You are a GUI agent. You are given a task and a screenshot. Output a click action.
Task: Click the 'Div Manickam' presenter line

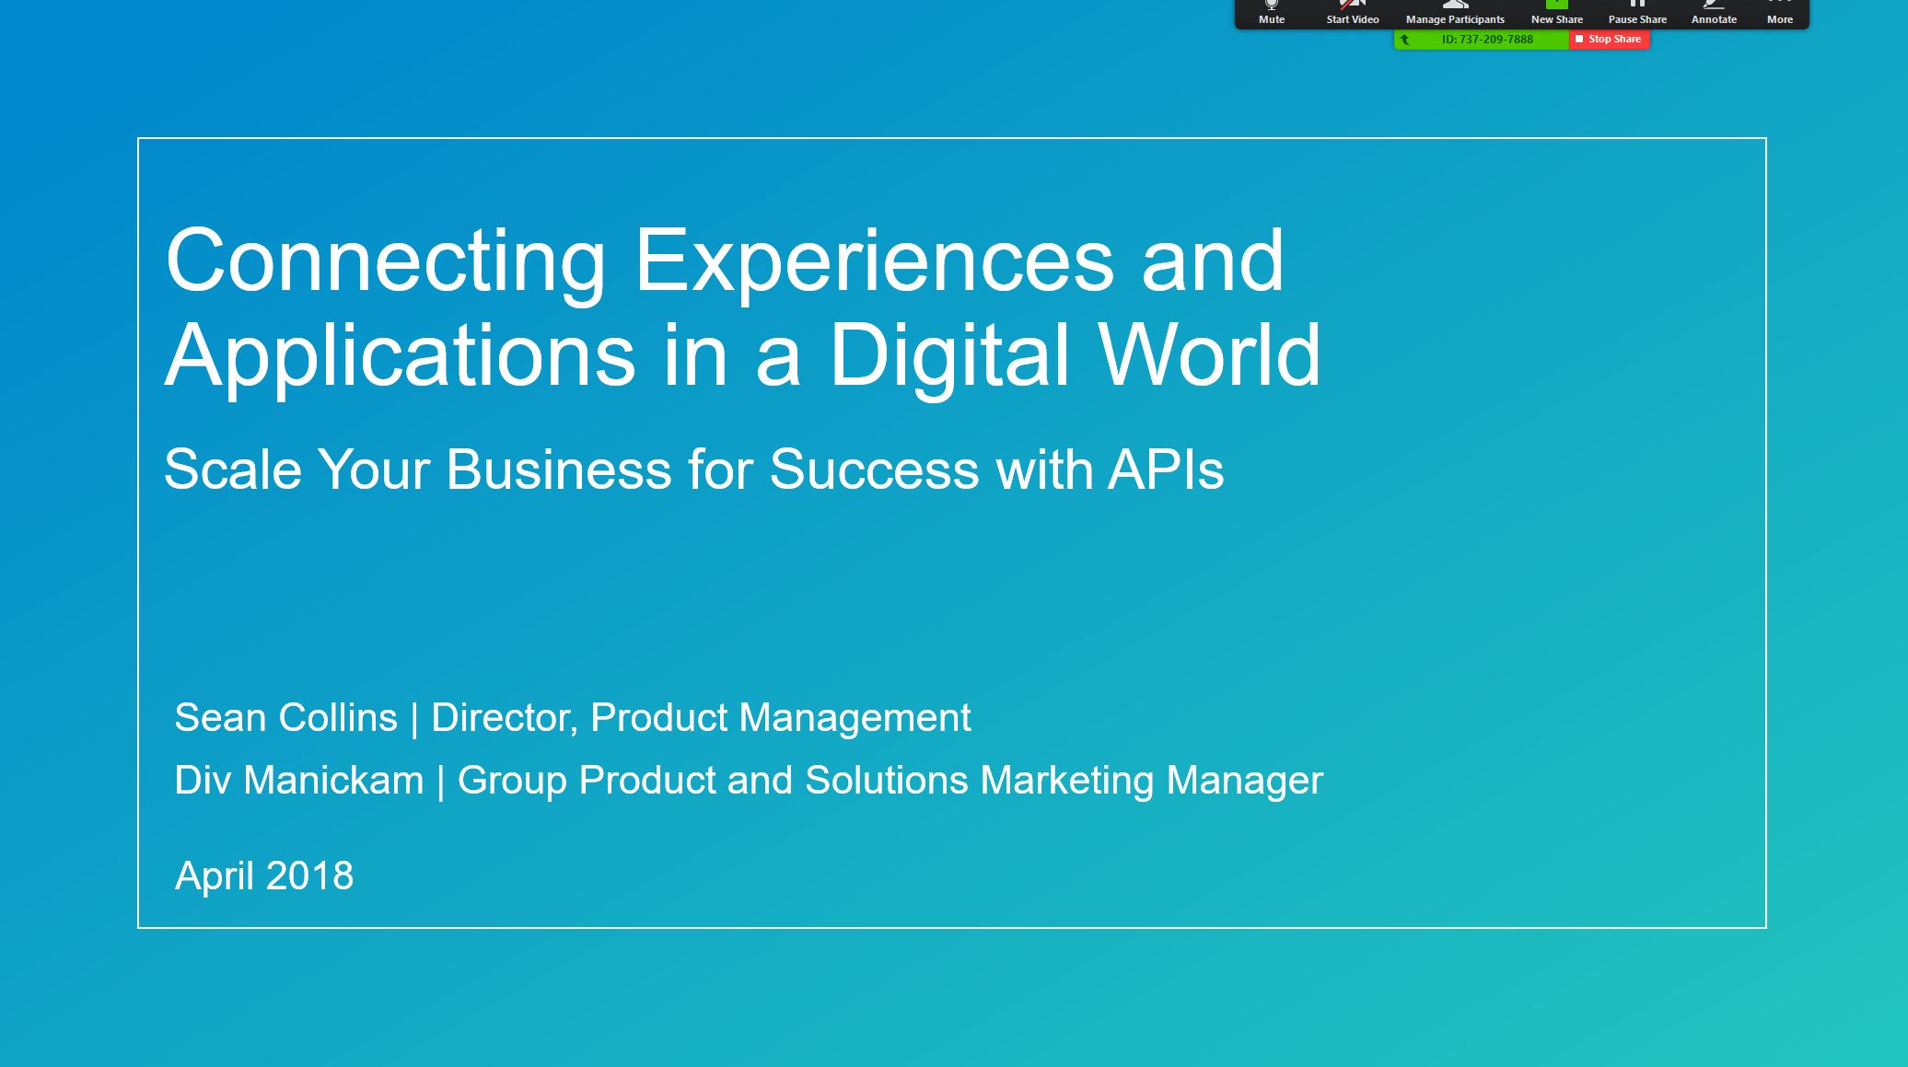(749, 781)
